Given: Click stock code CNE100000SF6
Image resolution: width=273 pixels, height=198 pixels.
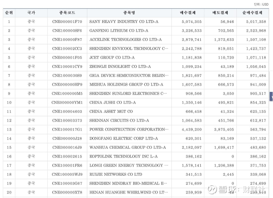Looking at the screenshot, I should point(67,31).
